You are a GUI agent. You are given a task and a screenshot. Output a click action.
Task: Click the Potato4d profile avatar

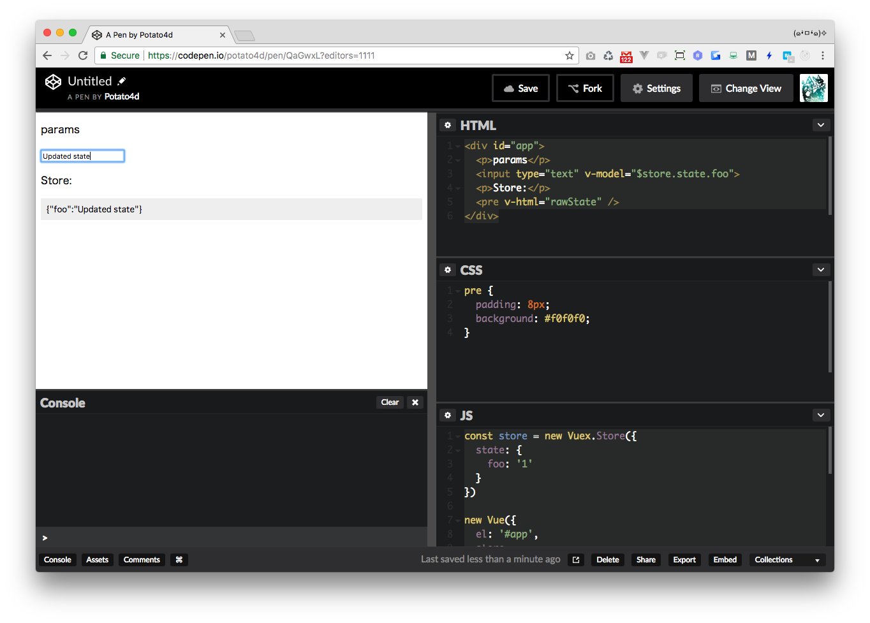pyautogui.click(x=813, y=87)
